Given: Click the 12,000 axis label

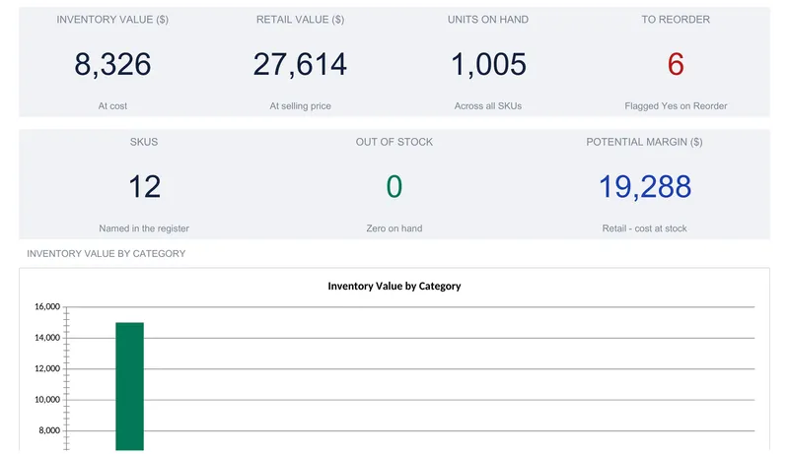Looking at the screenshot, I should [47, 368].
